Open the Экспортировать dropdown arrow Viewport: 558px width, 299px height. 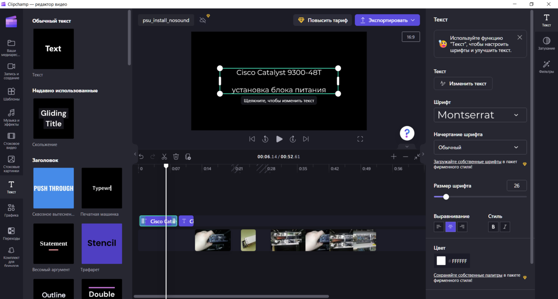[x=413, y=20]
